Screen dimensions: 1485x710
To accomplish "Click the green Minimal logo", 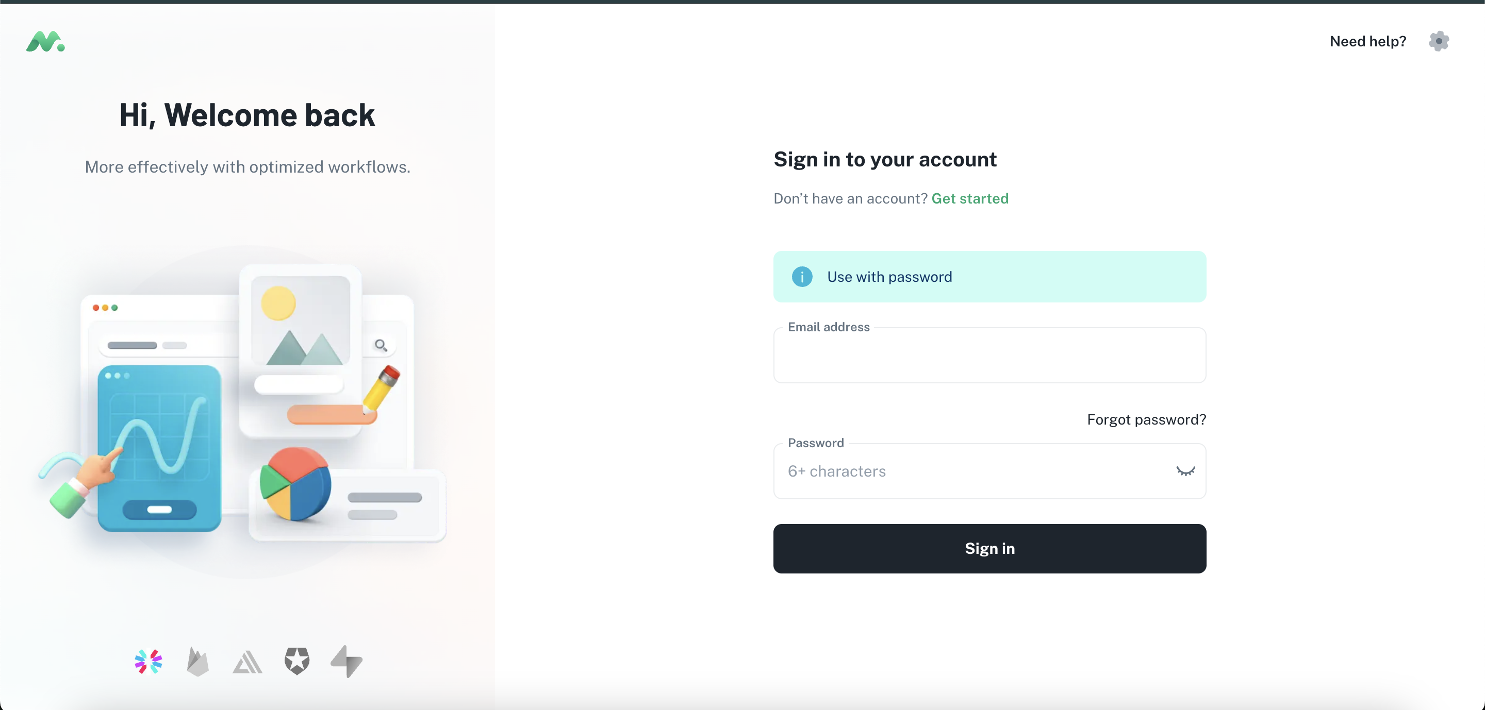I will point(45,41).
